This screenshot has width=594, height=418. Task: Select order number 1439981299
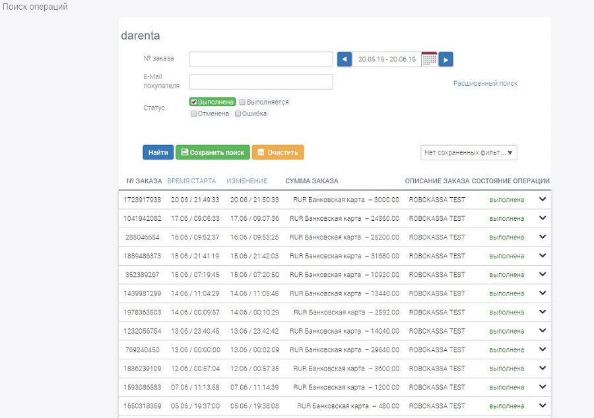tap(143, 293)
